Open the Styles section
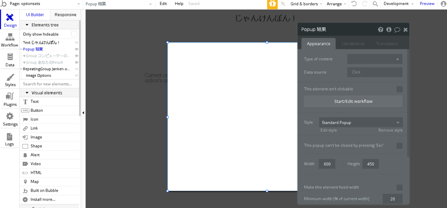Image resolution: width=447 pixels, height=208 pixels. click(10, 80)
